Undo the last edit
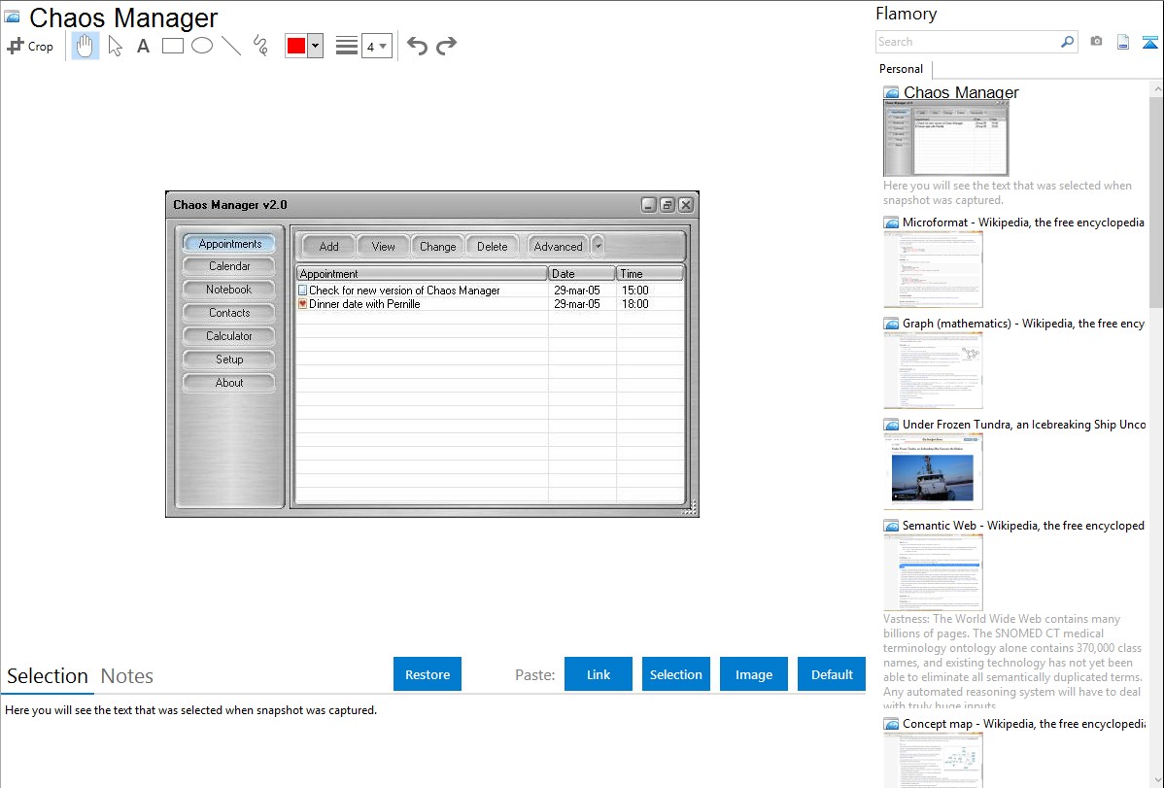Image resolution: width=1164 pixels, height=788 pixels. pyautogui.click(x=417, y=46)
